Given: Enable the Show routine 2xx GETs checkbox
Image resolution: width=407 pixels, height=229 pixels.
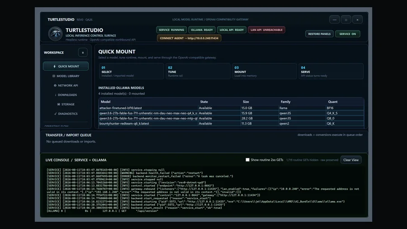Looking at the screenshot, I should (x=247, y=160).
